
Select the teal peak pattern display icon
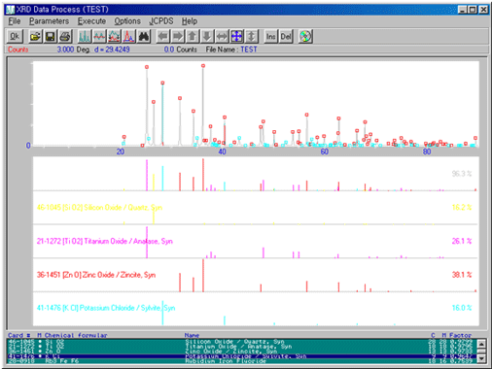(x=85, y=36)
